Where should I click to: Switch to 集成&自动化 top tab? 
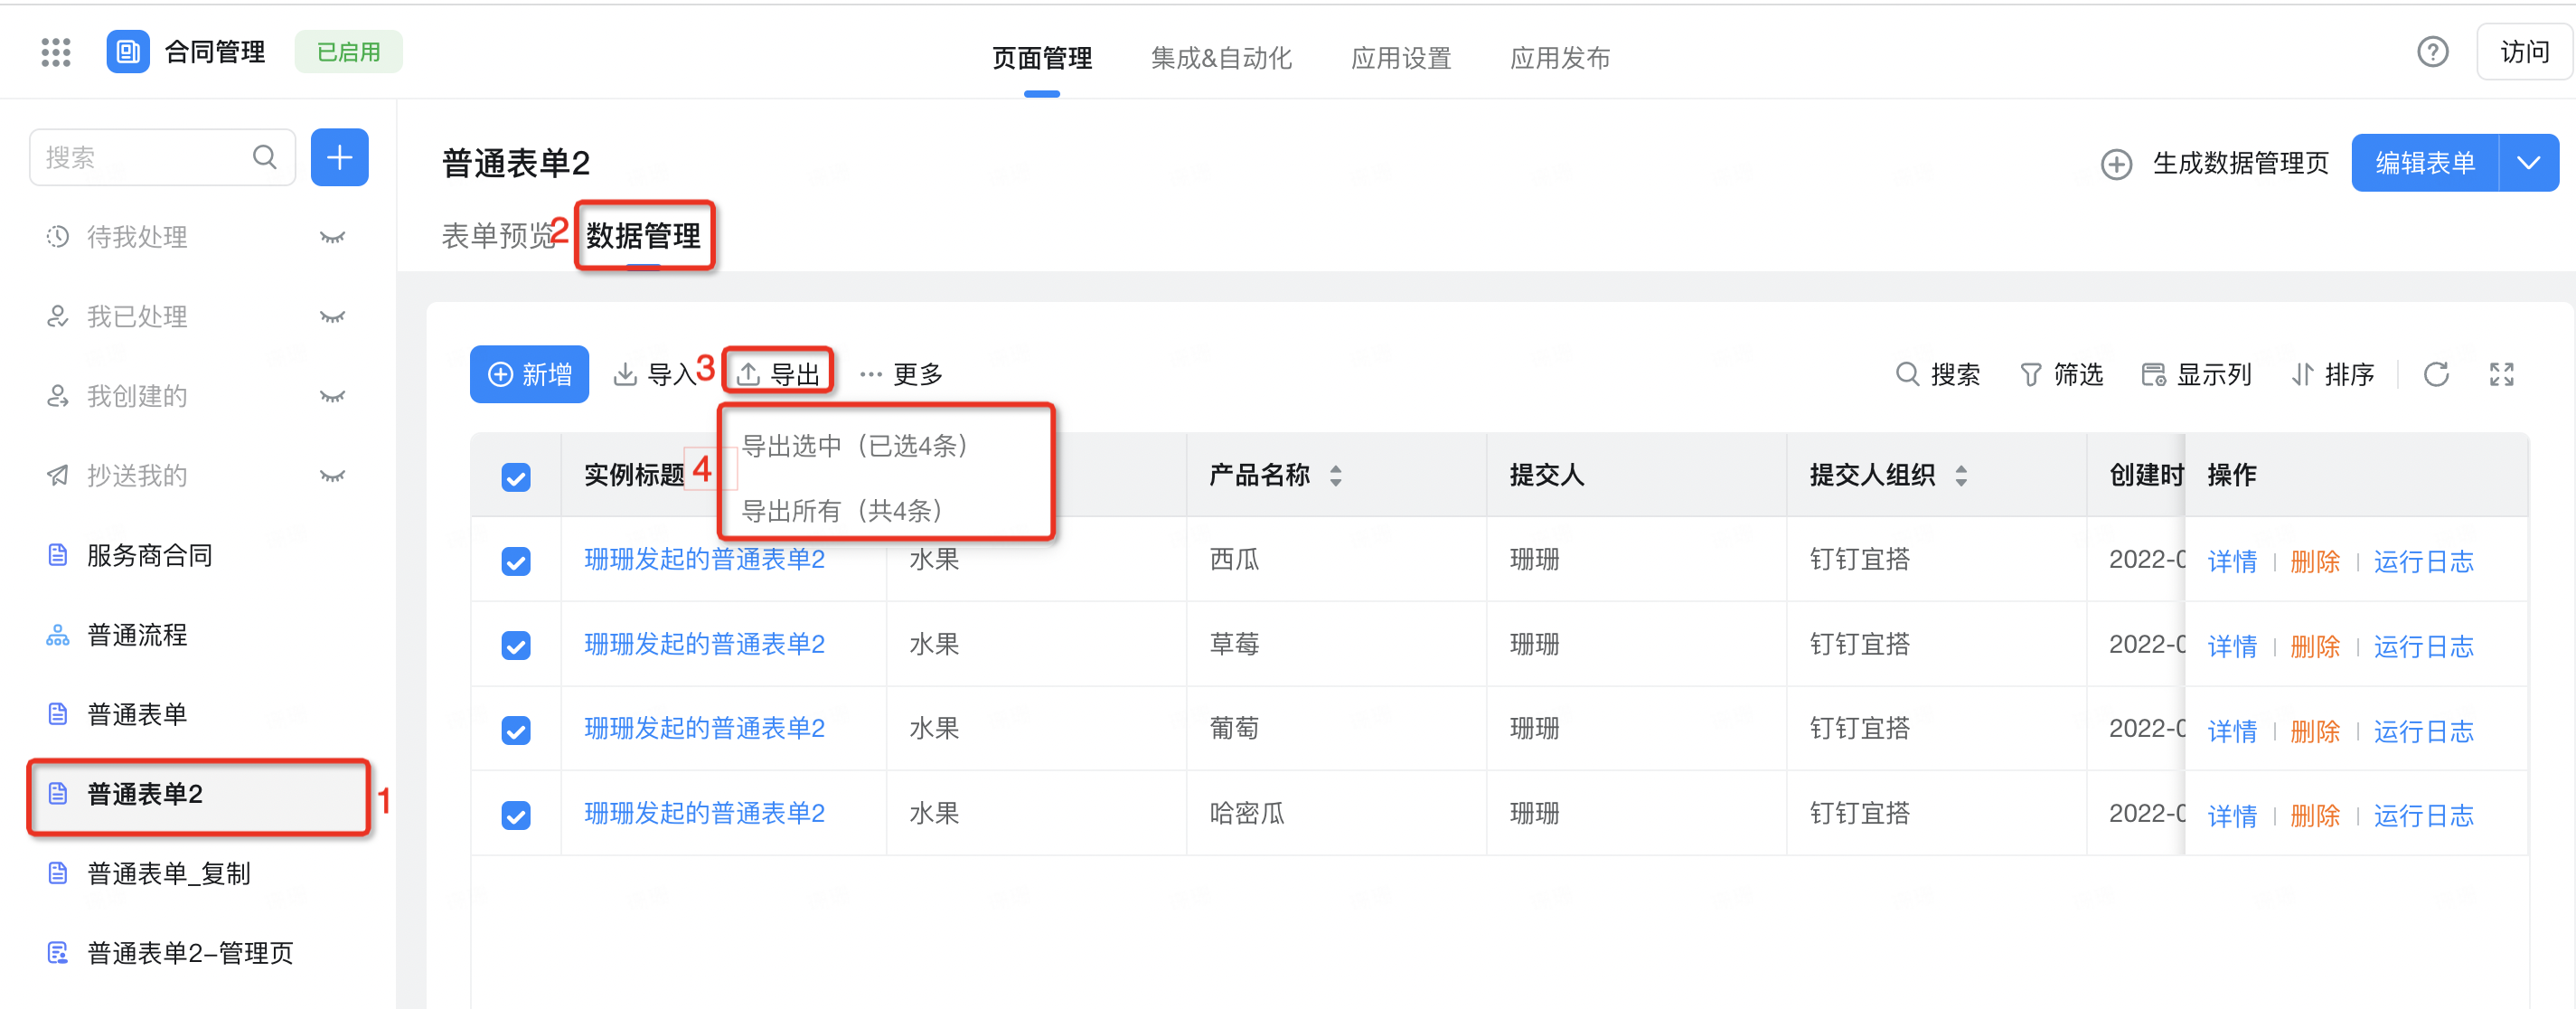tap(1221, 58)
